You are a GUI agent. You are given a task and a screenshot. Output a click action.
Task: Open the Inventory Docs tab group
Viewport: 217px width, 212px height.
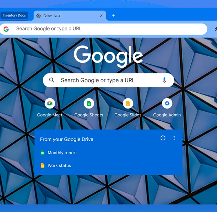pos(14,15)
